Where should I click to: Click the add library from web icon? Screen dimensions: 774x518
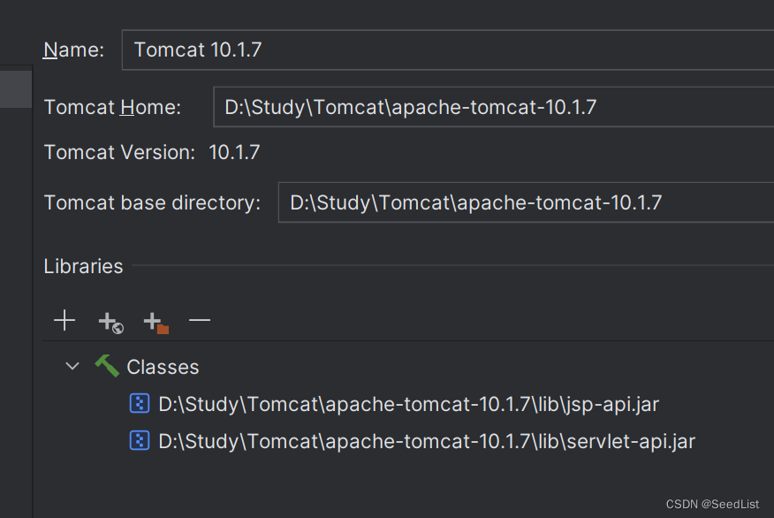point(110,323)
